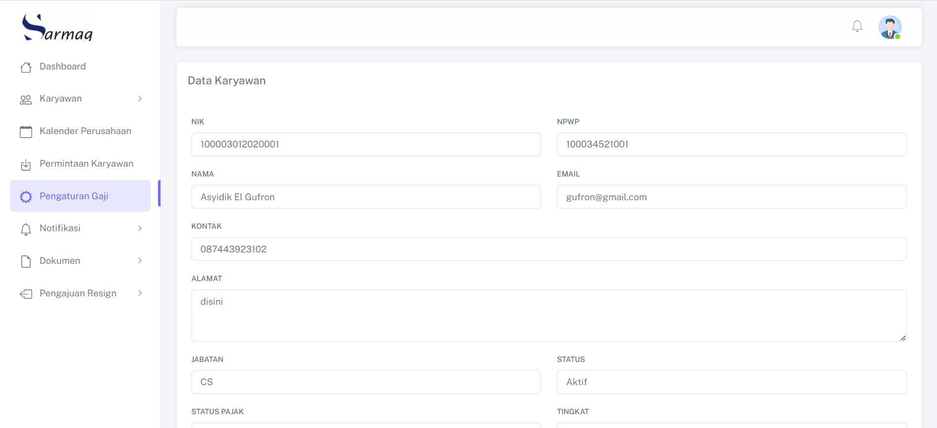Click the Pengajuan Resign exit icon

click(x=26, y=294)
